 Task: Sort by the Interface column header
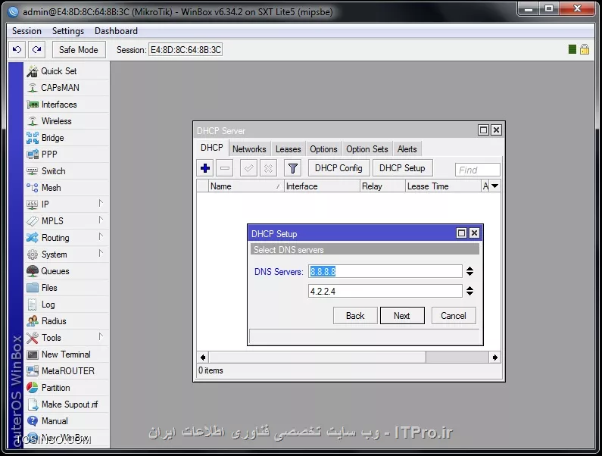click(322, 186)
